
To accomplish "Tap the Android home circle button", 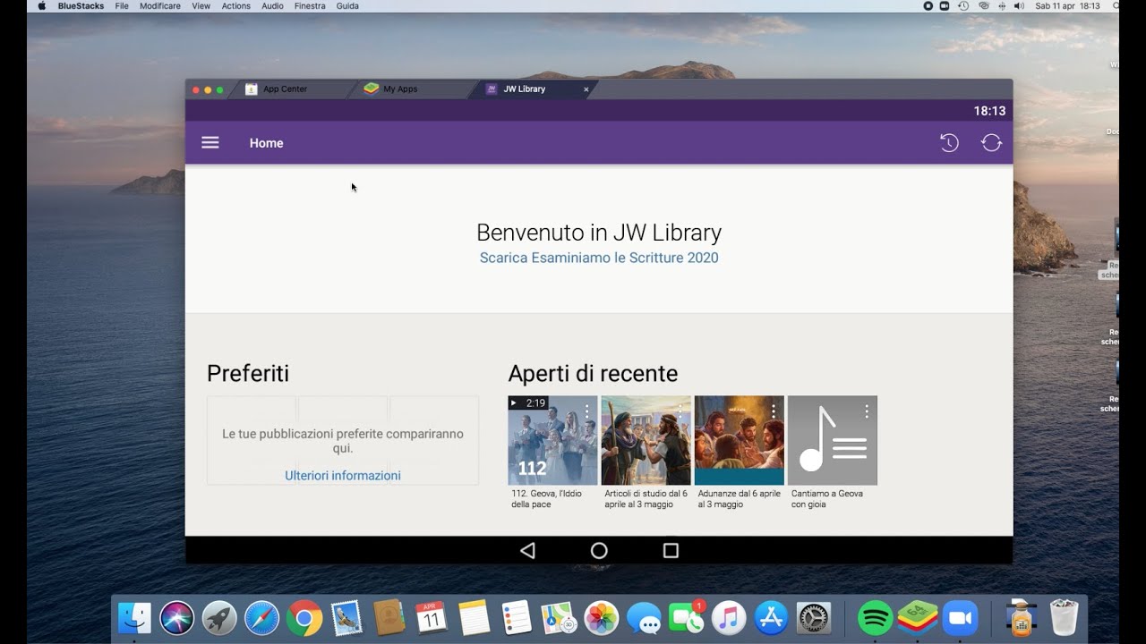I will coord(599,551).
